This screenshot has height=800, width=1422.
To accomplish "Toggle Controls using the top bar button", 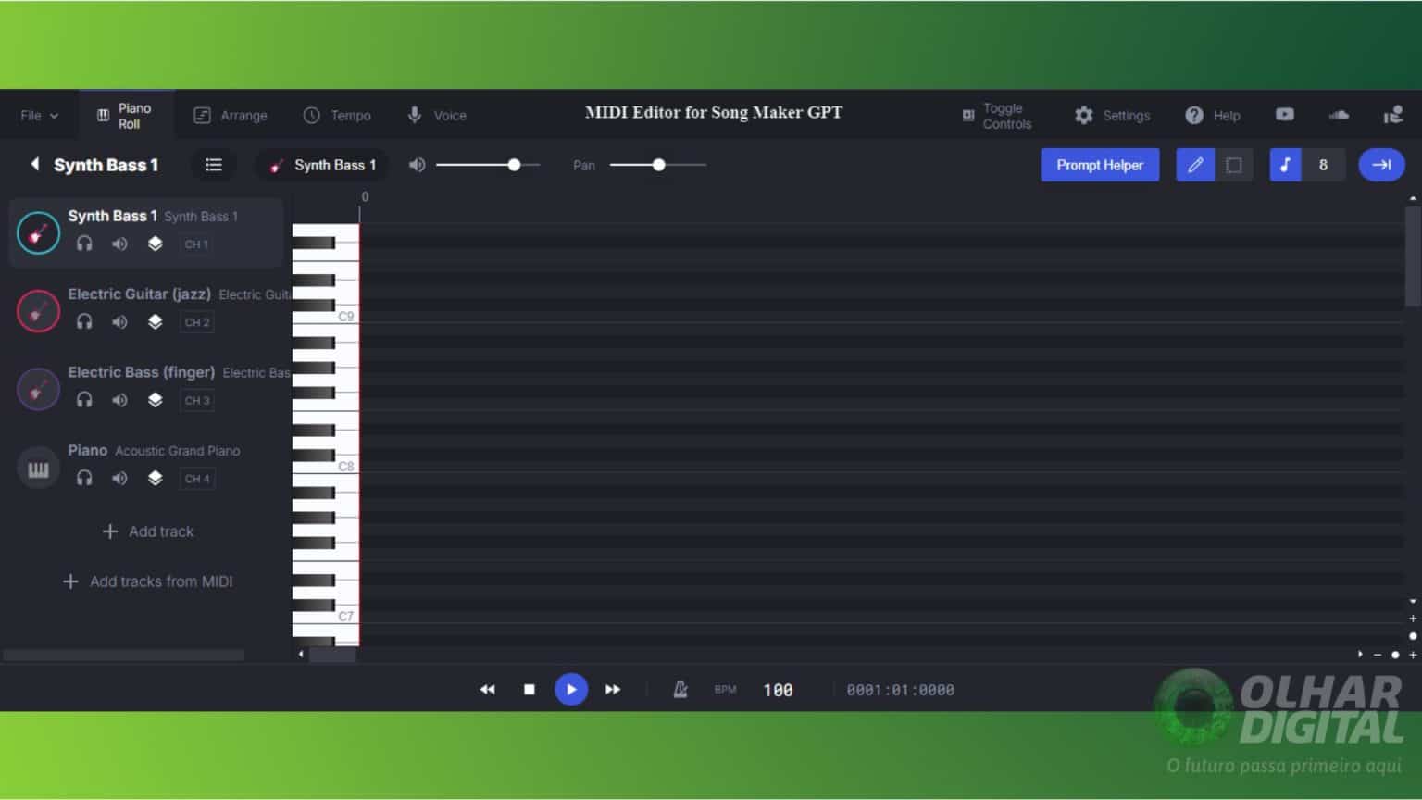I will tap(995, 114).
